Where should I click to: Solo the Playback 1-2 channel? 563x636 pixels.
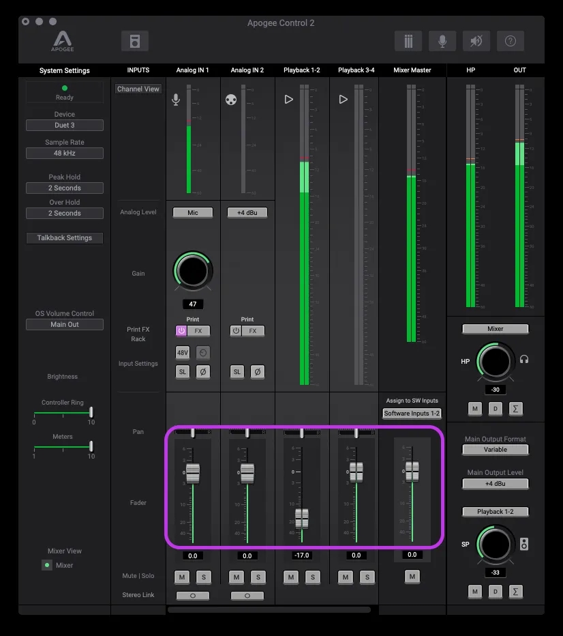pos(313,577)
